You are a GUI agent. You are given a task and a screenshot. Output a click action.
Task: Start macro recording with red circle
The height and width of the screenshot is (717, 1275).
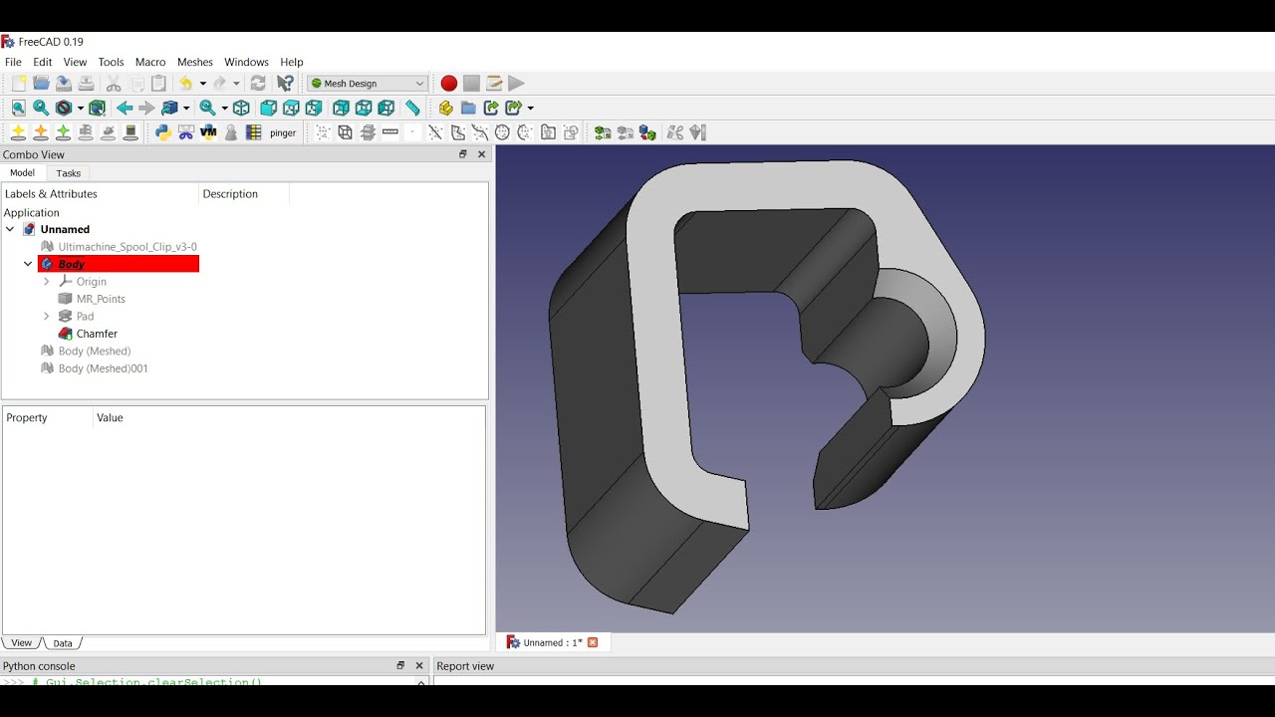[x=449, y=84]
